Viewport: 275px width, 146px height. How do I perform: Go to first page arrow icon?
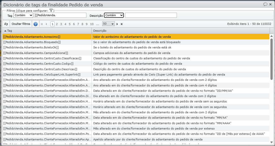(42, 24)
